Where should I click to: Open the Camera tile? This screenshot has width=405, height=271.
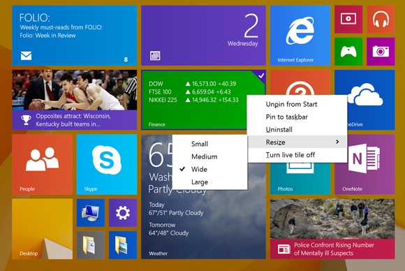(x=381, y=52)
